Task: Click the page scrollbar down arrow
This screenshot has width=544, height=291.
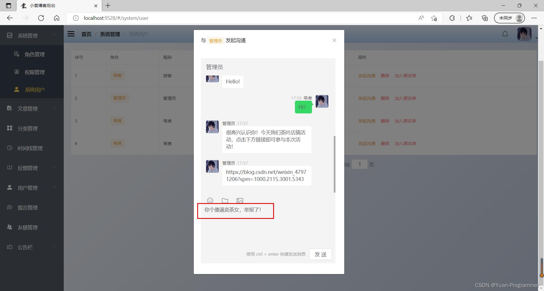Action: pos(541,288)
